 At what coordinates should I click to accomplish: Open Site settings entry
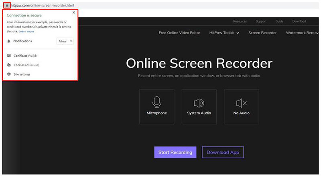click(22, 74)
